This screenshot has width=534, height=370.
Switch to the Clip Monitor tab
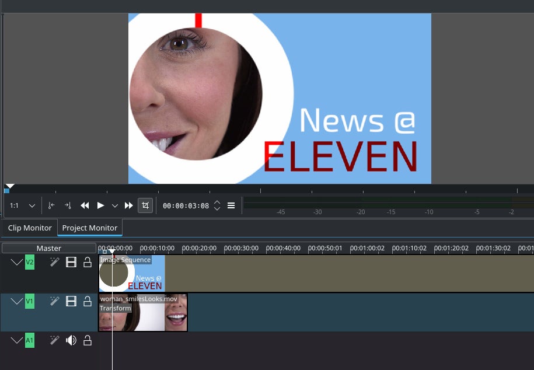click(x=30, y=228)
